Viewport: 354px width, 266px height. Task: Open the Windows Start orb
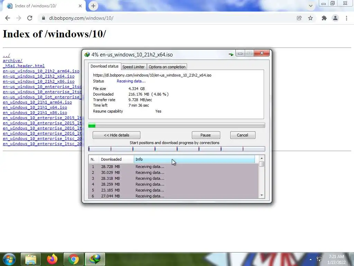pos(9,259)
